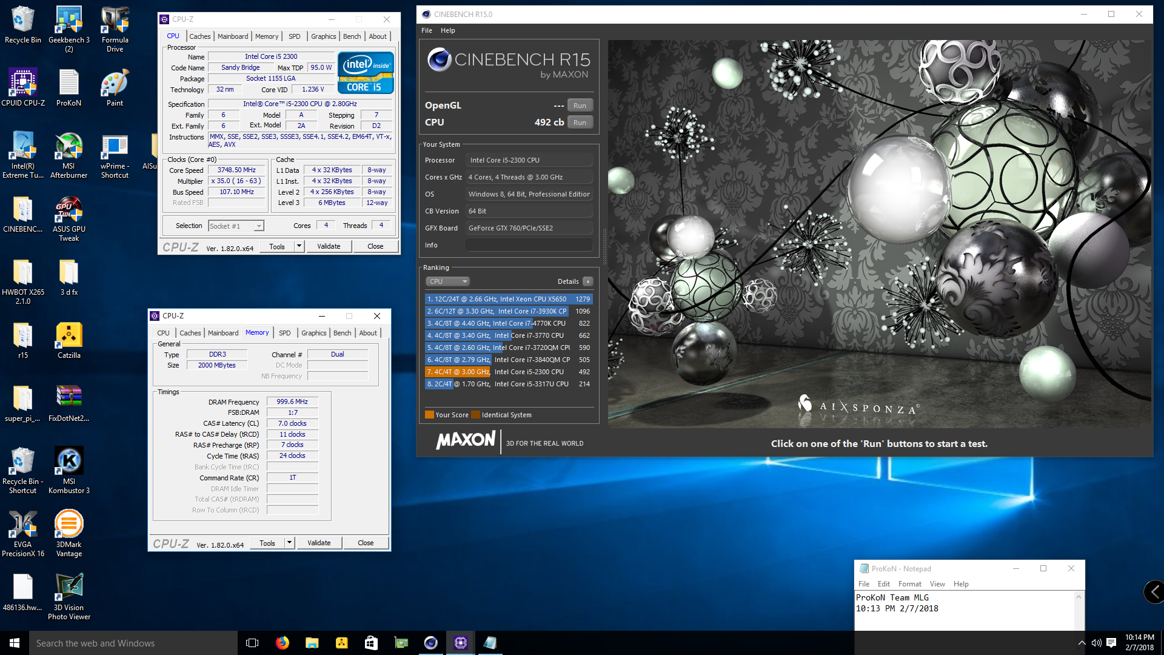Click the taskbar search box
The image size is (1164, 655).
133,643
